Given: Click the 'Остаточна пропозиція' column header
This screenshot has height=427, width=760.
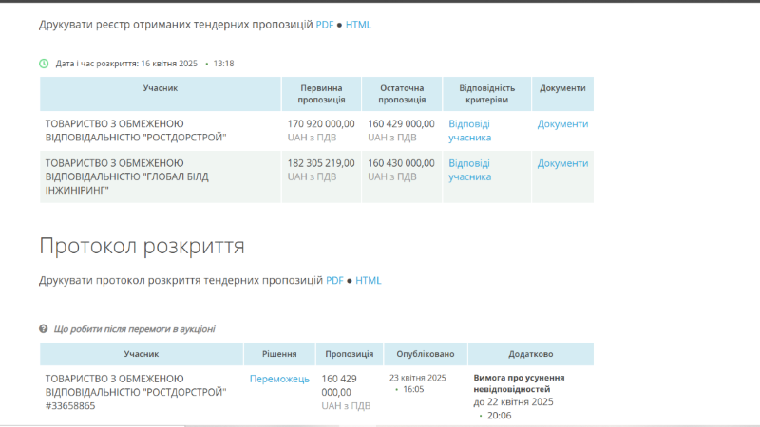Looking at the screenshot, I should (401, 93).
